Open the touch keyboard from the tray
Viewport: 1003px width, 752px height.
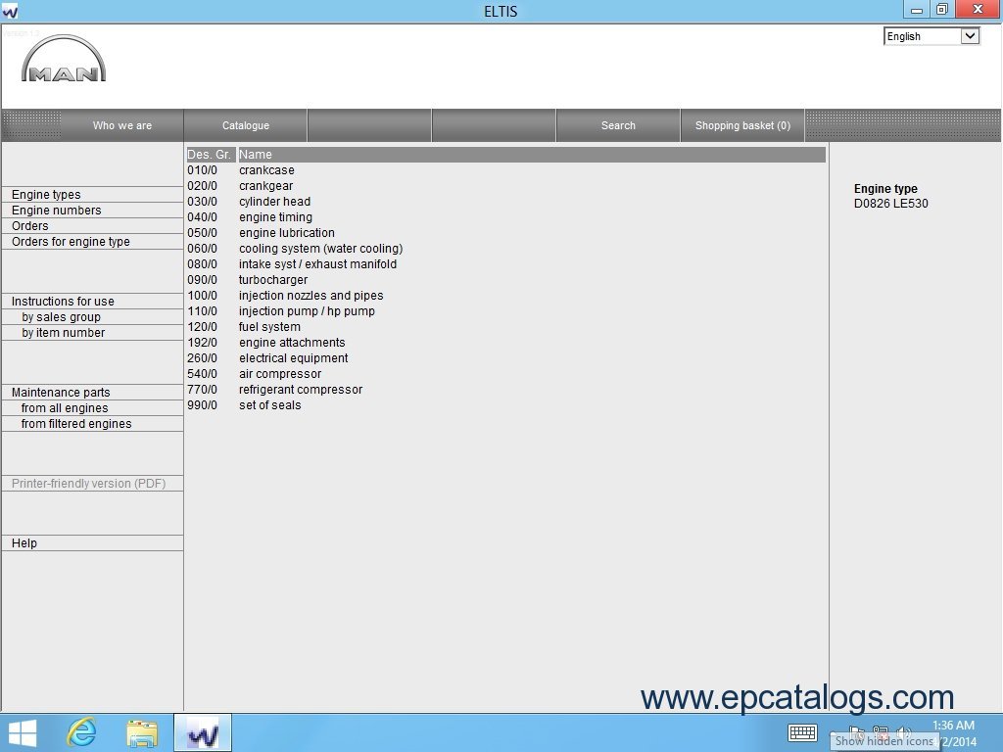tap(802, 732)
